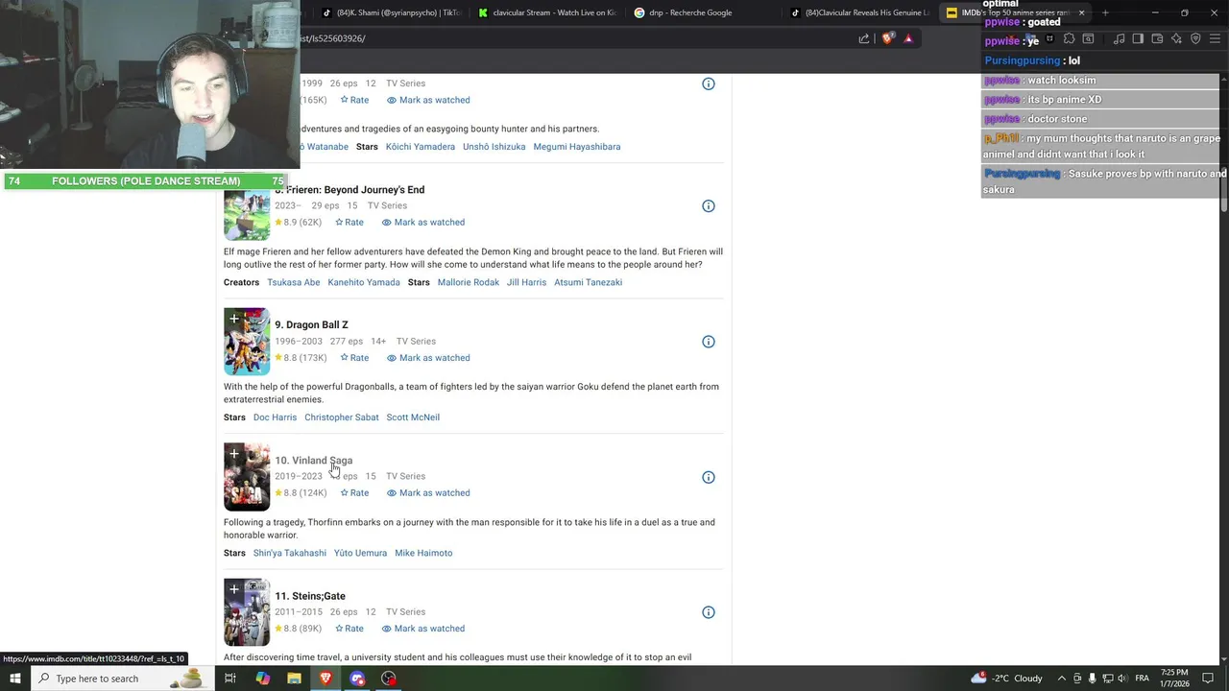Open Task View in taskbar
The image size is (1229, 691).
tap(230, 679)
